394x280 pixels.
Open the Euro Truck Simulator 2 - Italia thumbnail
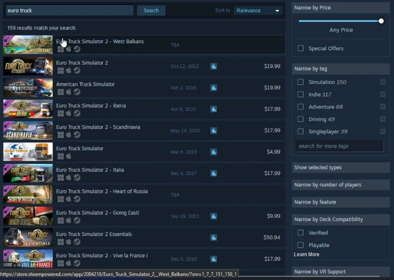(x=28, y=173)
